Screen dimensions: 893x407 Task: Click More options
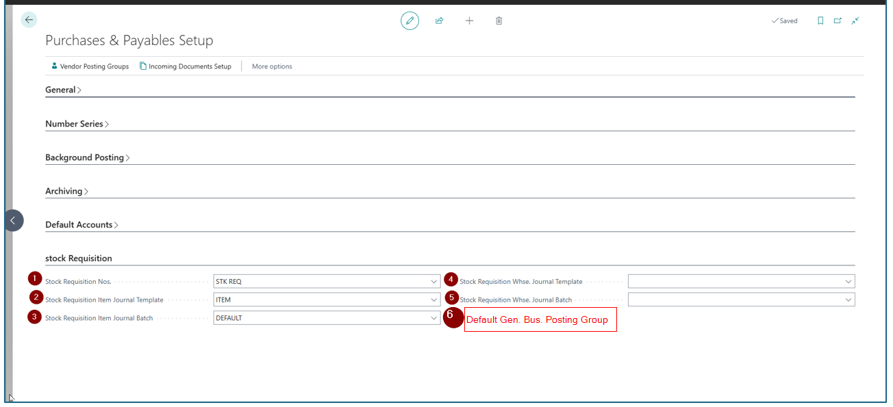[x=272, y=66]
